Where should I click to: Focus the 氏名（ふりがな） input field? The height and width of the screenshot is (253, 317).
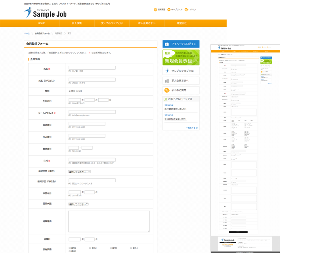(92, 80)
